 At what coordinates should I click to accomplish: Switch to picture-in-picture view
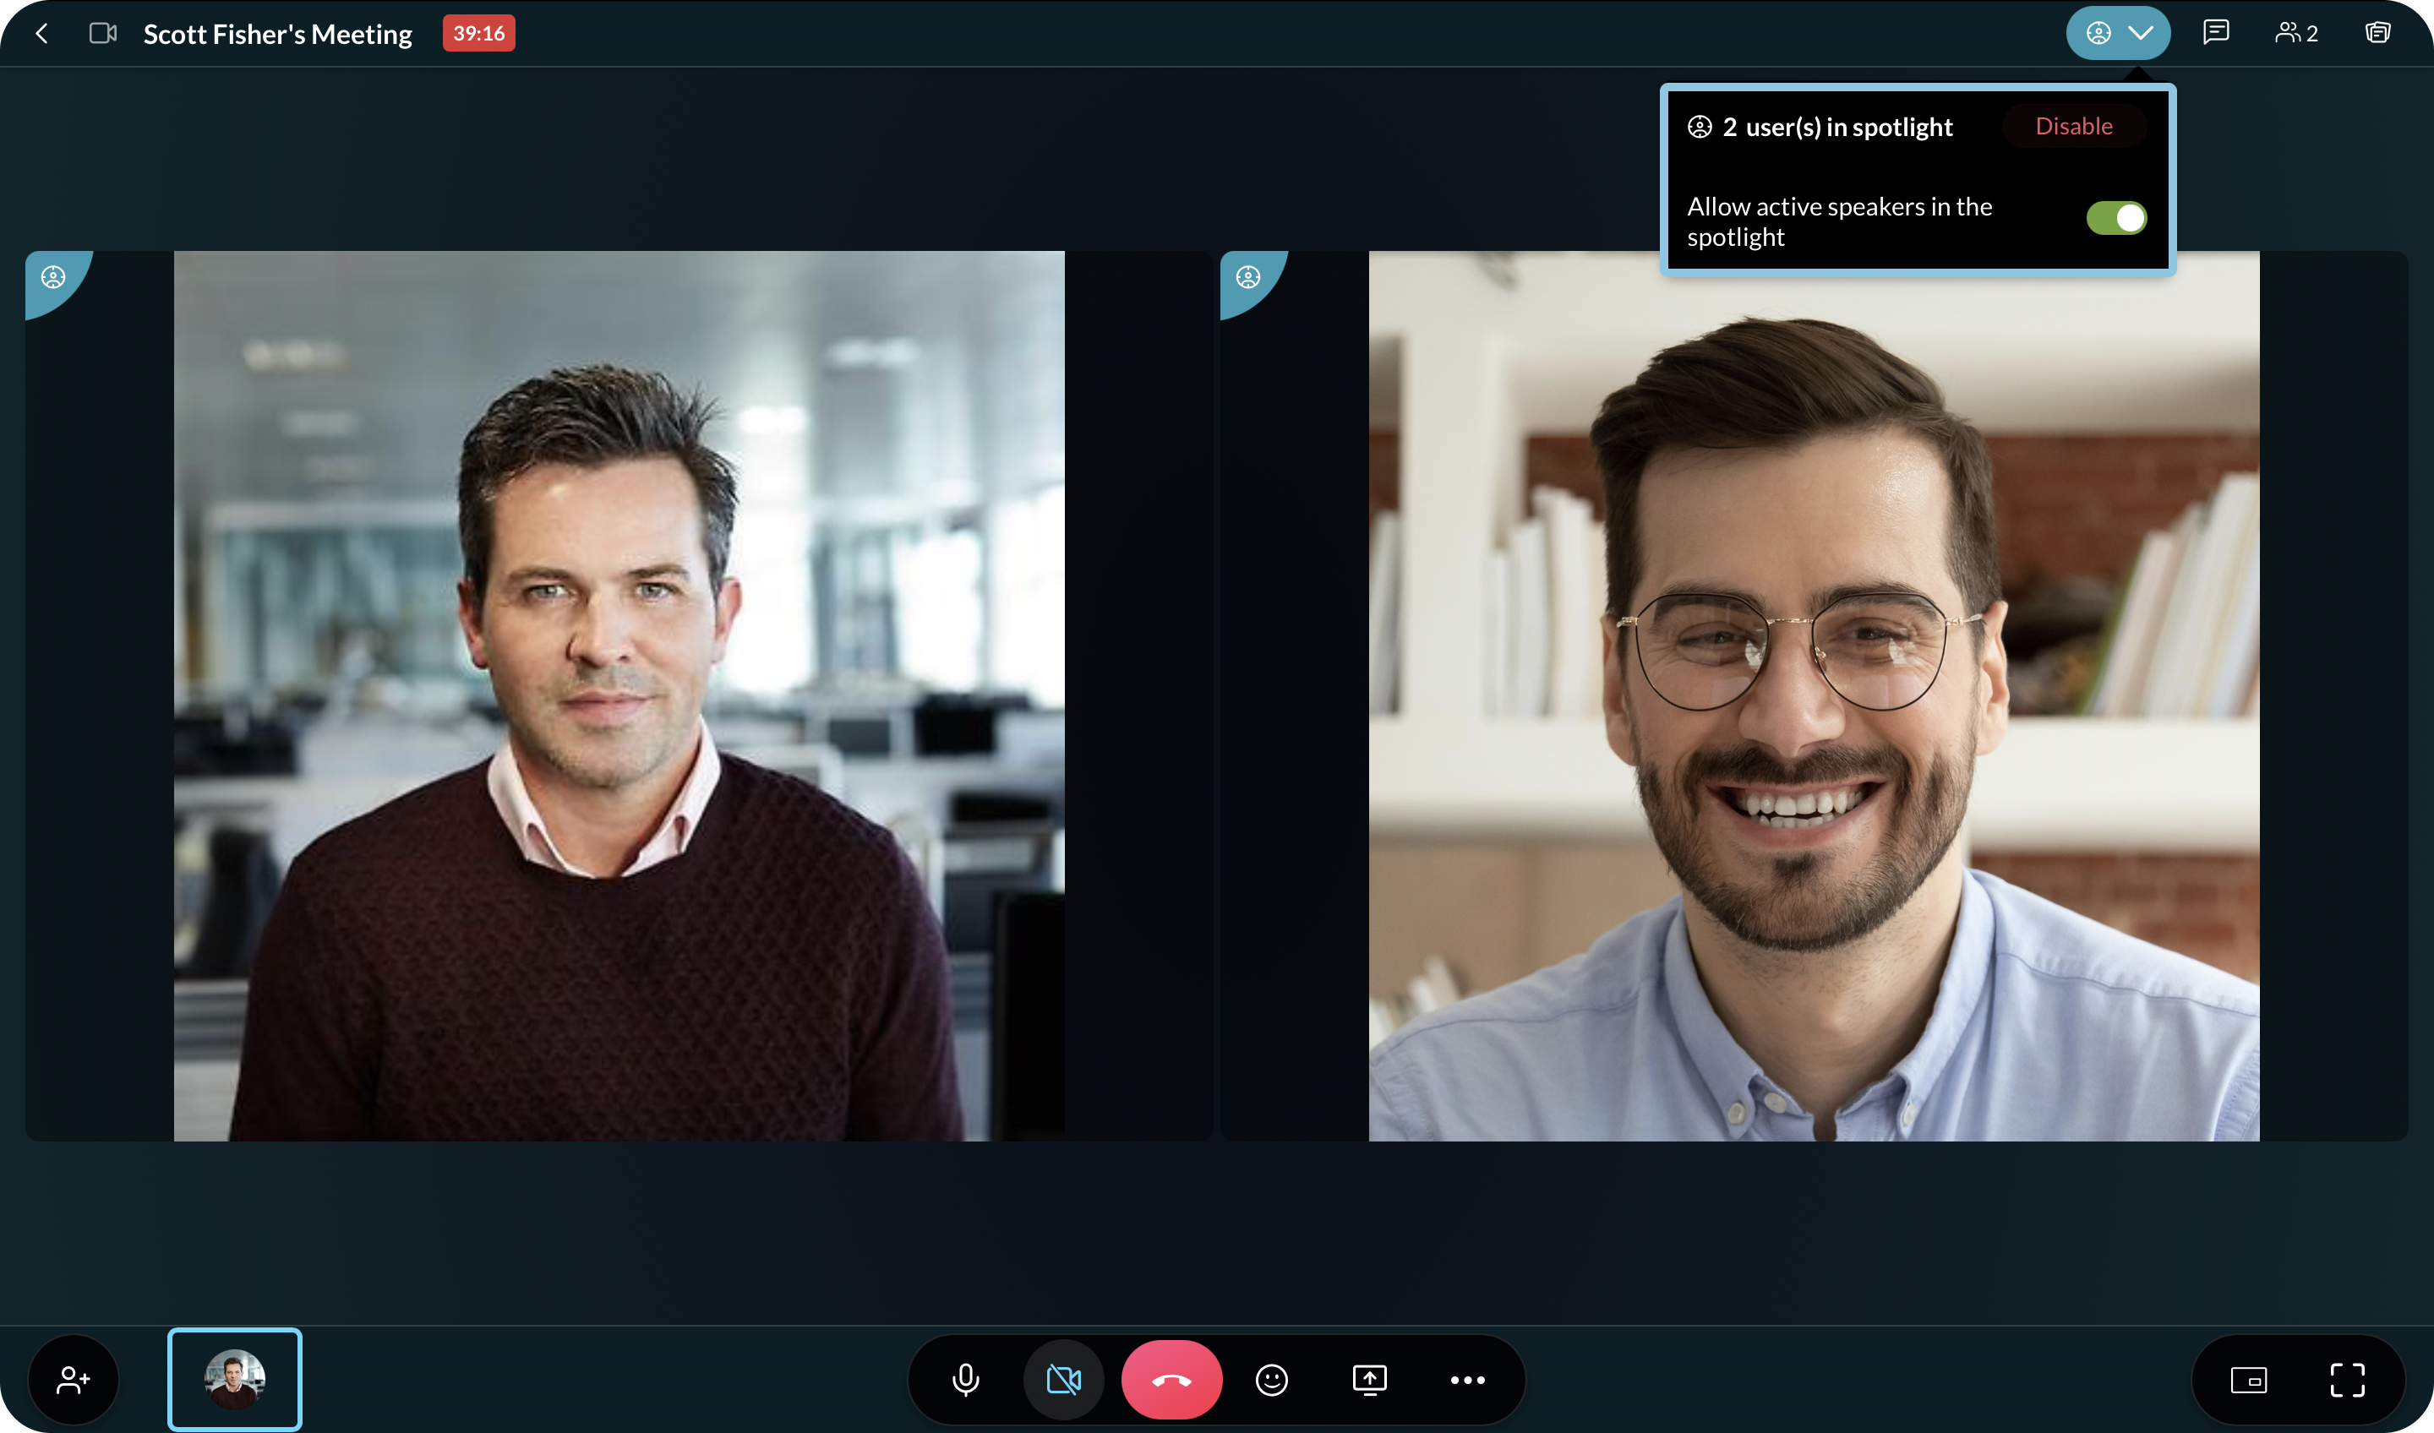coord(2249,1380)
